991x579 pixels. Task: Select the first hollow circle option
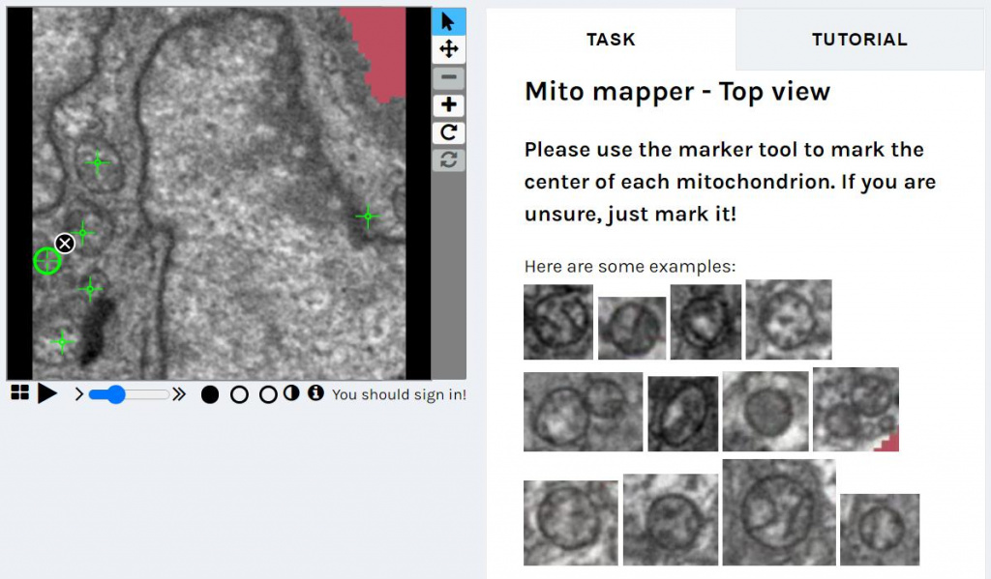point(240,394)
